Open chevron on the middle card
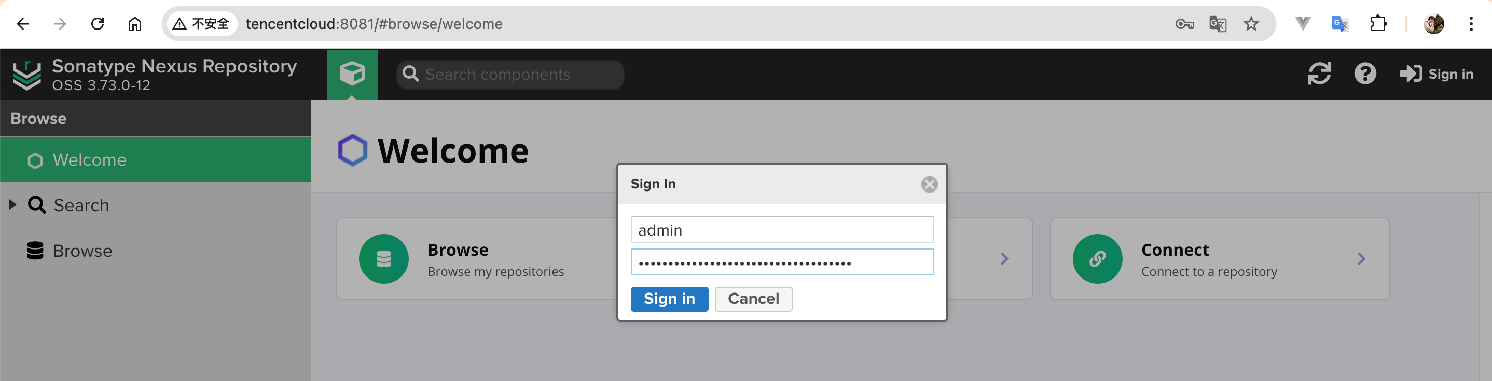Viewport: 1492px width, 381px height. [1004, 258]
